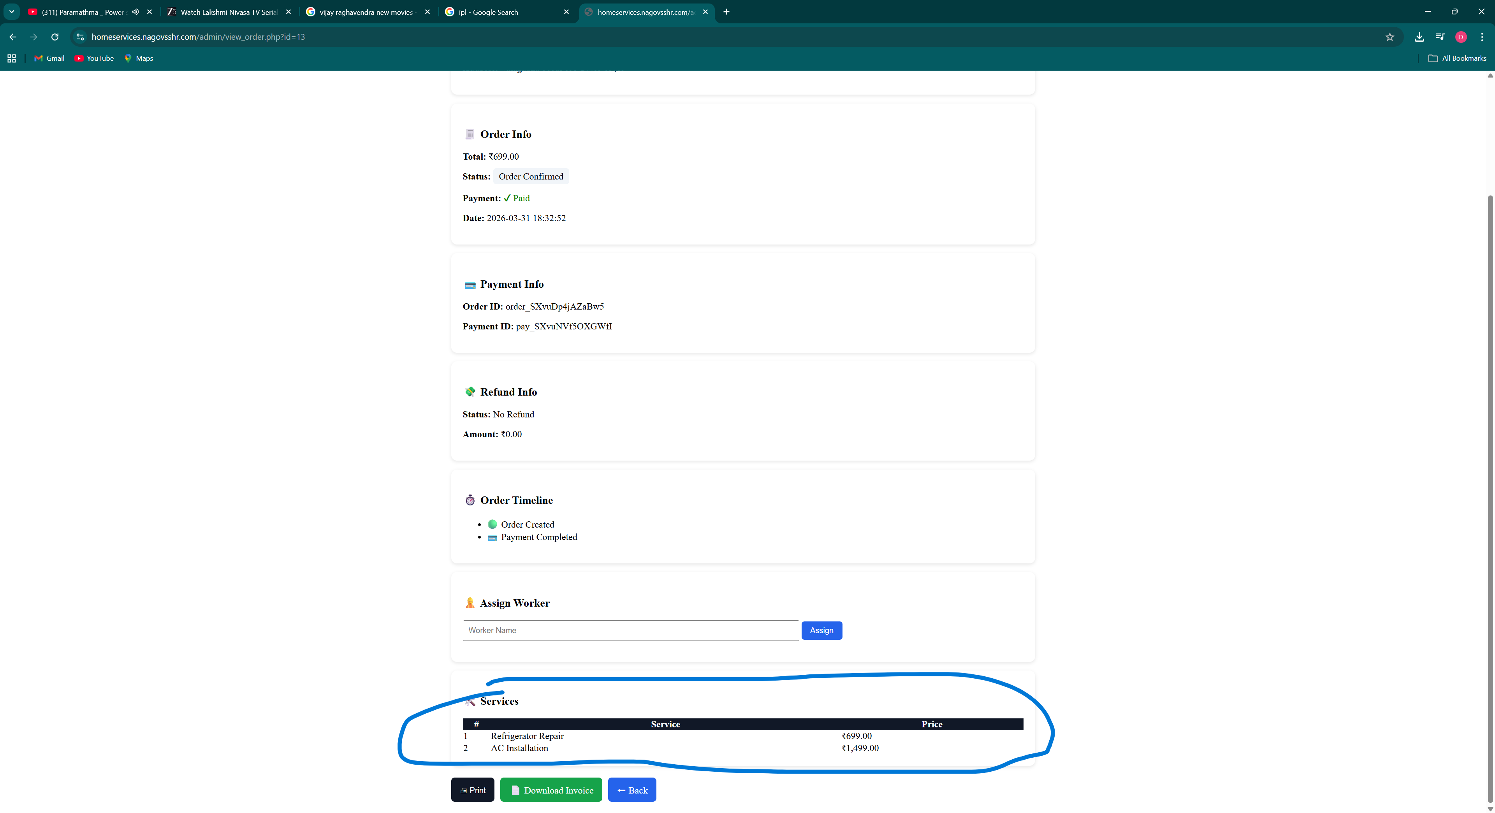Click the blue Assign button
The image size is (1495, 813).
click(821, 630)
